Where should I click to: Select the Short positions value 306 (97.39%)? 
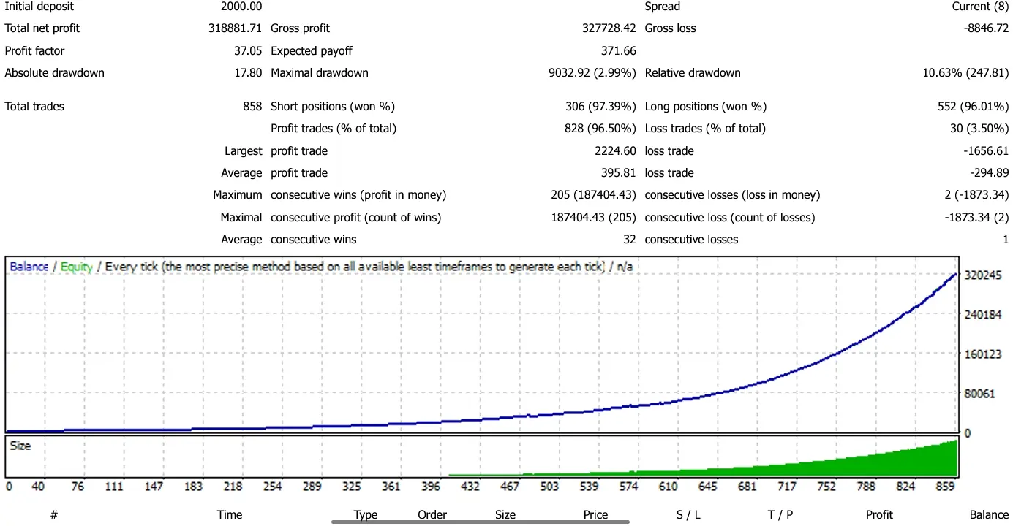coord(601,107)
